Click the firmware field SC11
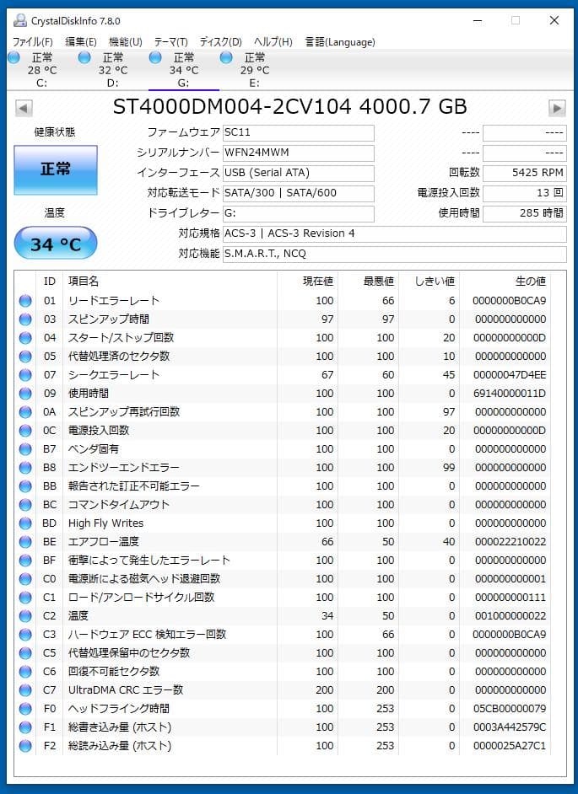The image size is (578, 794). click(299, 132)
